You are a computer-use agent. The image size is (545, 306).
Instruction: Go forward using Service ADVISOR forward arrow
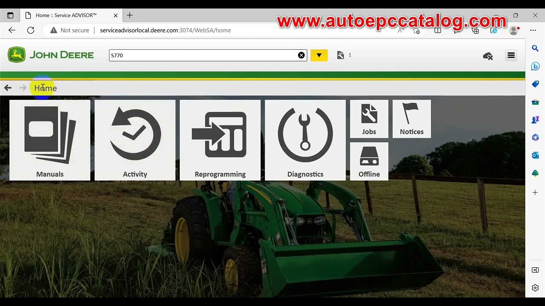pos(23,88)
